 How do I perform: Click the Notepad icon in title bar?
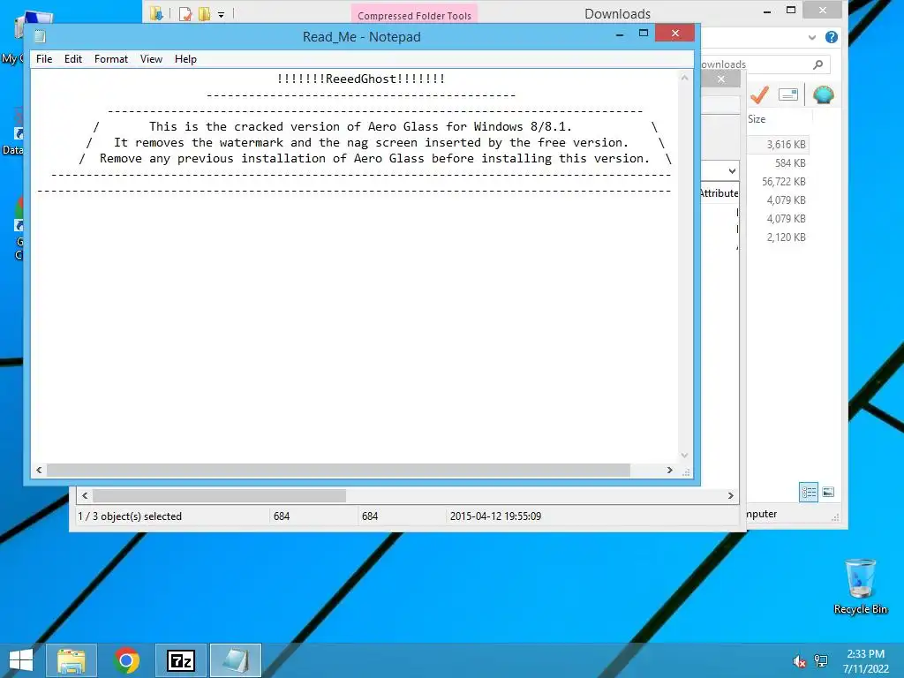tap(39, 37)
